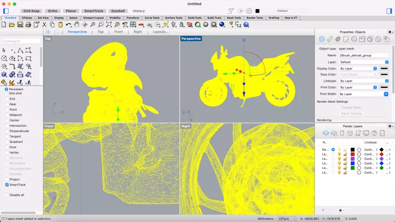Open the Layer dropdown in Properties

coord(363,62)
